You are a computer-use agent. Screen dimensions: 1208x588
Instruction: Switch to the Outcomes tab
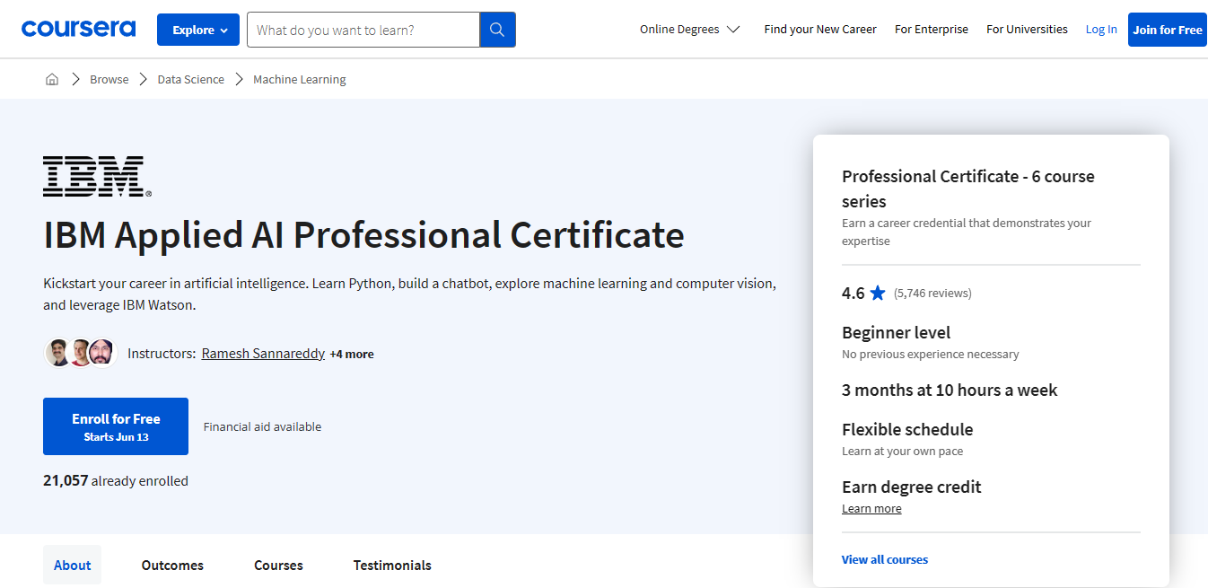172,565
